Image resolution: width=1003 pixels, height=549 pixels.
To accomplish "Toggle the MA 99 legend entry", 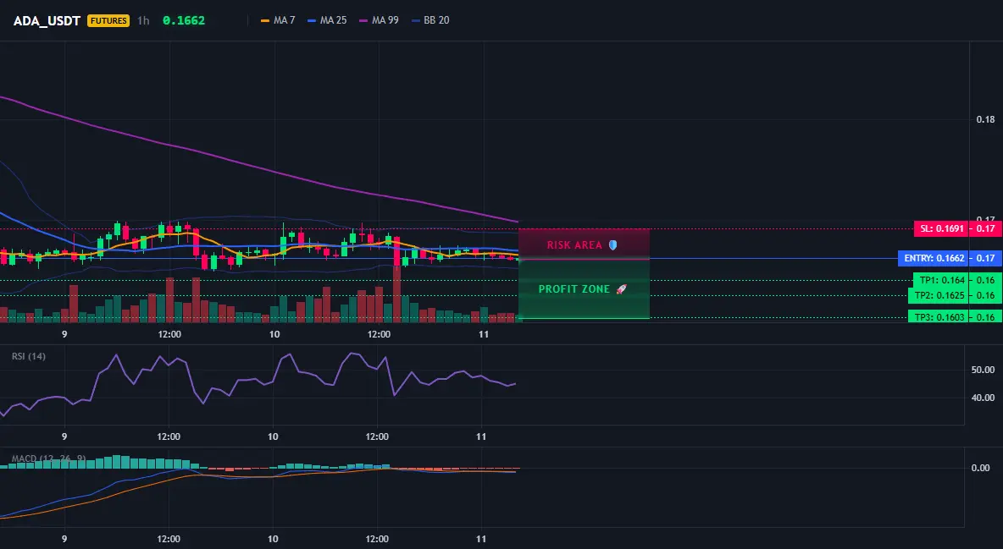I will (x=379, y=20).
